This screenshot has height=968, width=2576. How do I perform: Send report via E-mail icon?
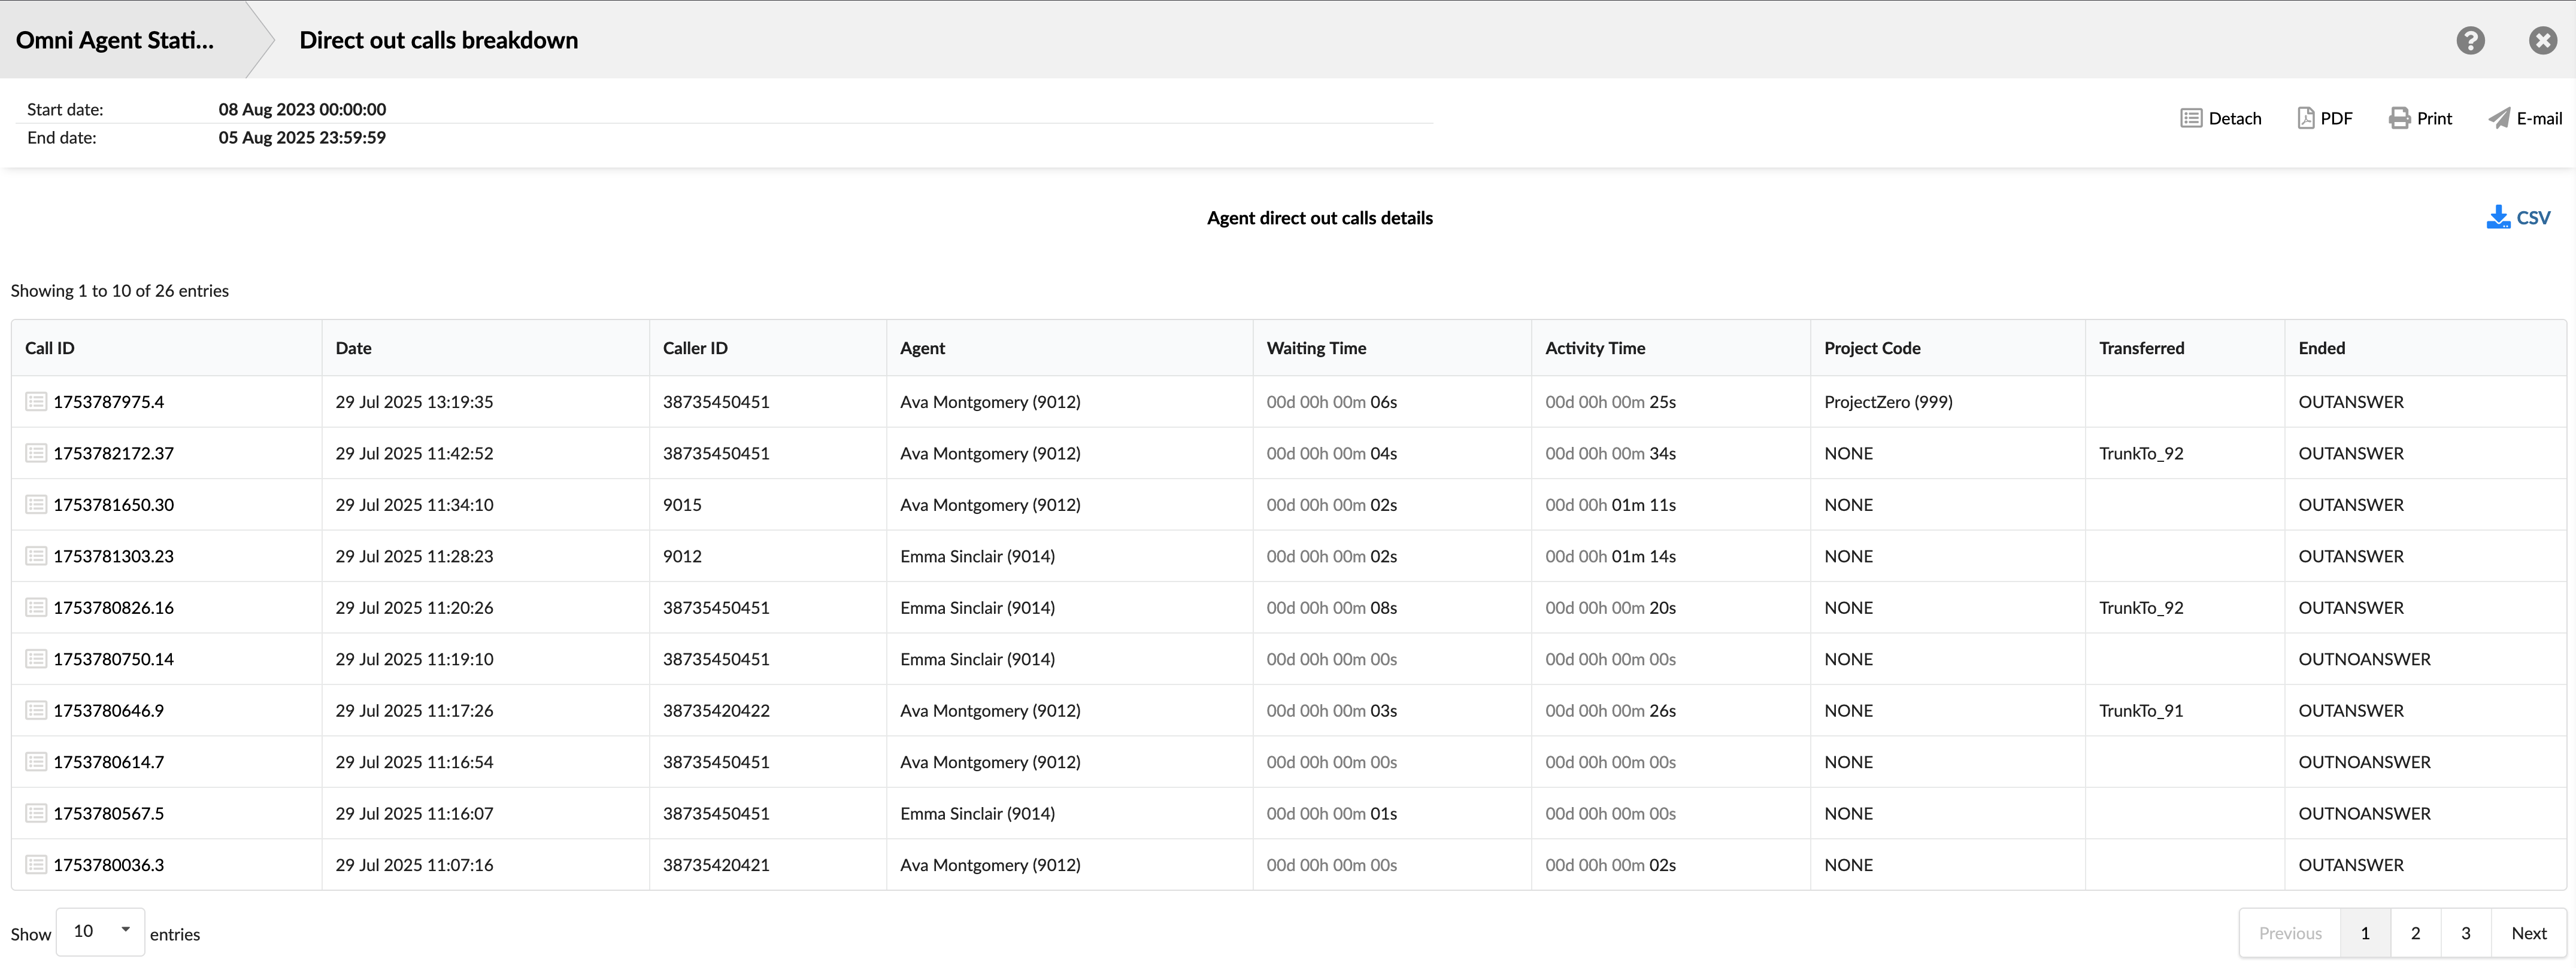(x=2499, y=118)
